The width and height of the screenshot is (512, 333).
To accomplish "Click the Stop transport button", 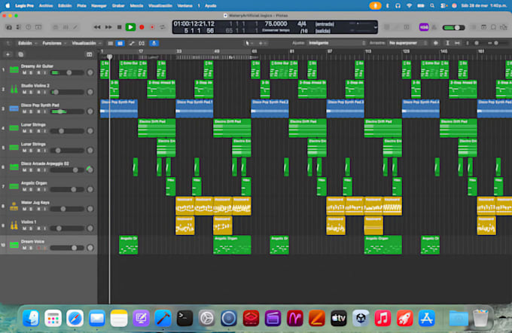I will pos(119,27).
